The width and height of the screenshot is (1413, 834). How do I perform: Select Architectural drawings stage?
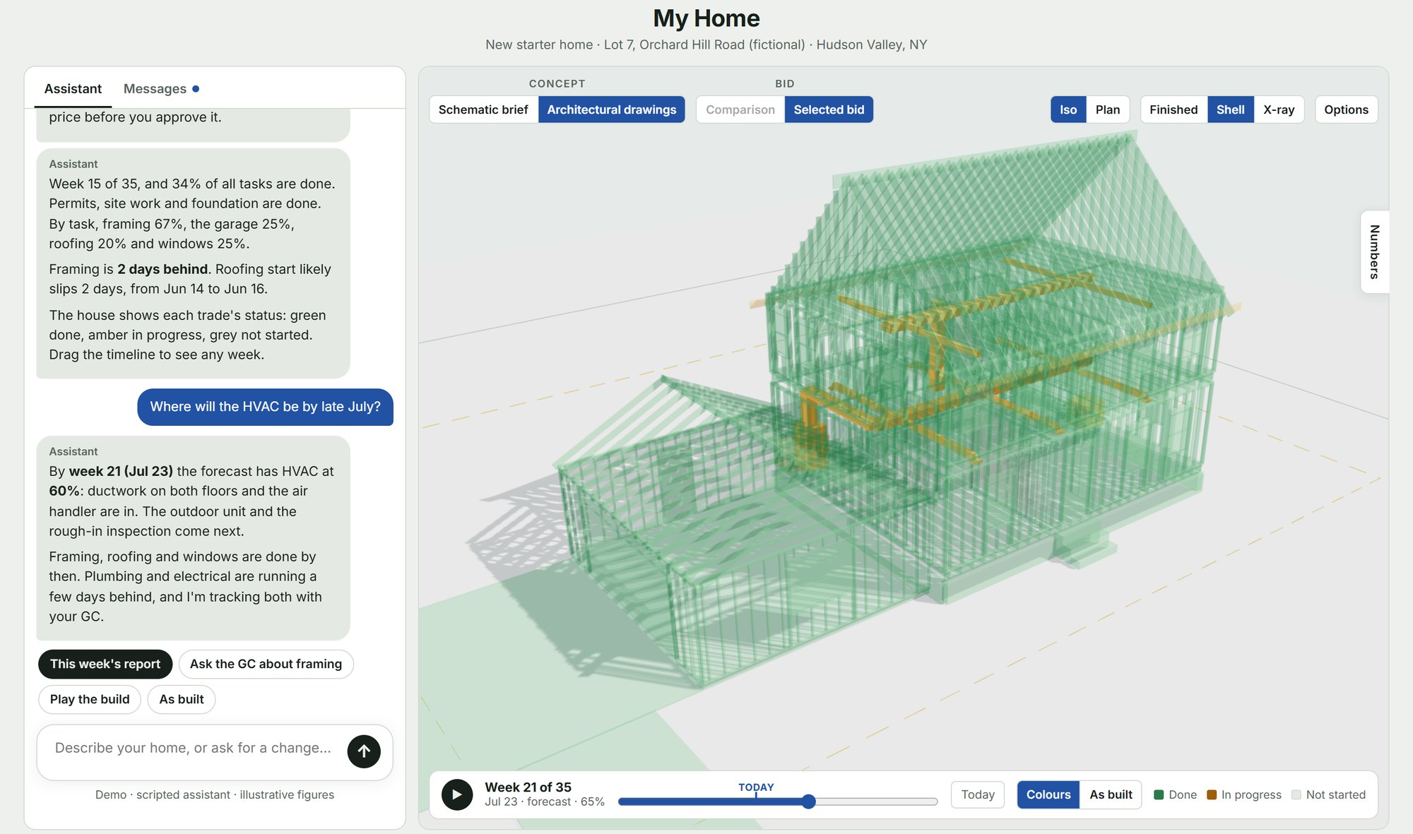click(612, 109)
